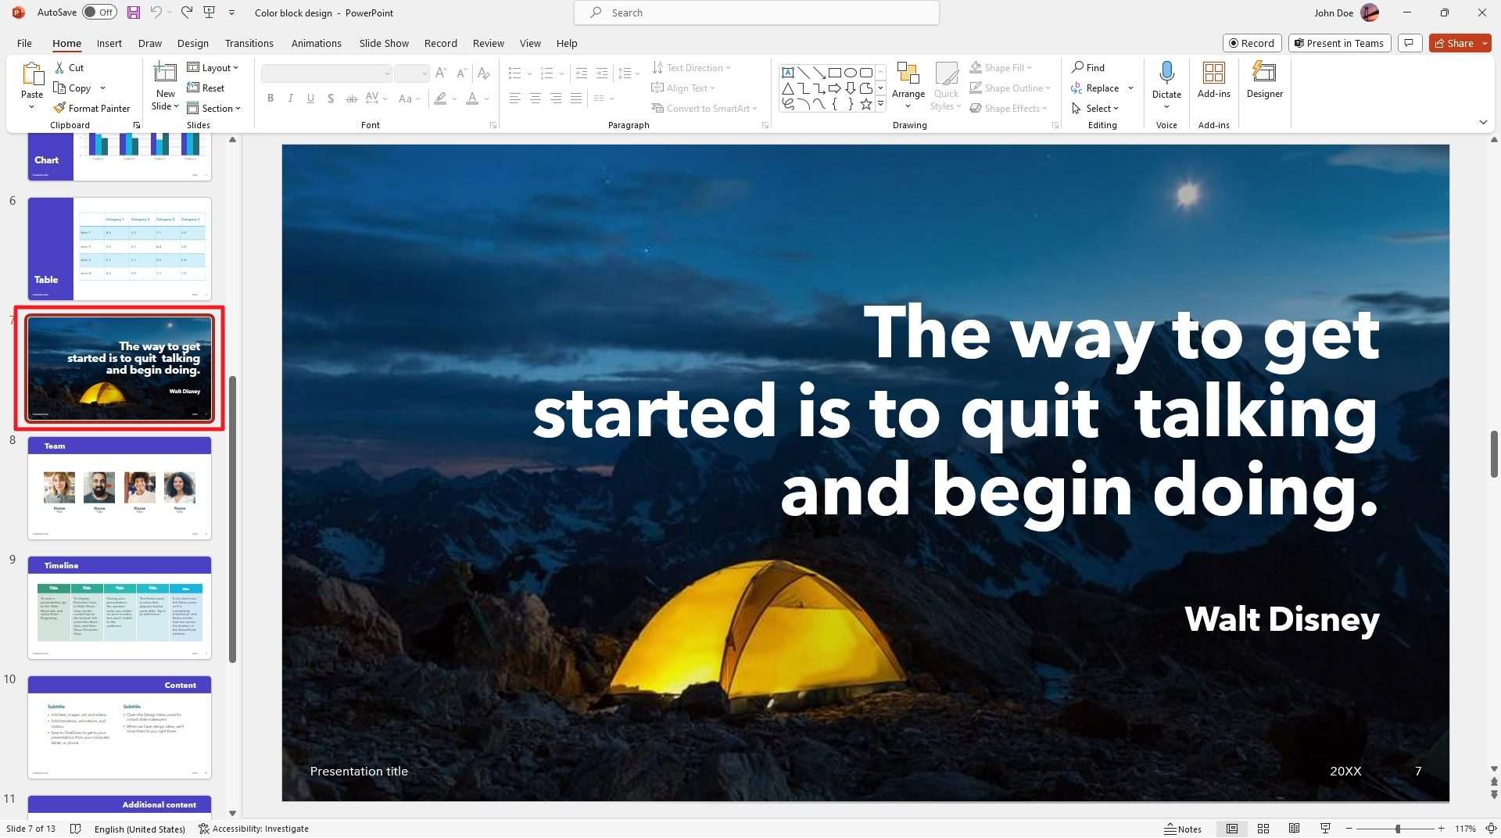Open the Designer pane
Image resolution: width=1501 pixels, height=838 pixels.
click(x=1264, y=81)
